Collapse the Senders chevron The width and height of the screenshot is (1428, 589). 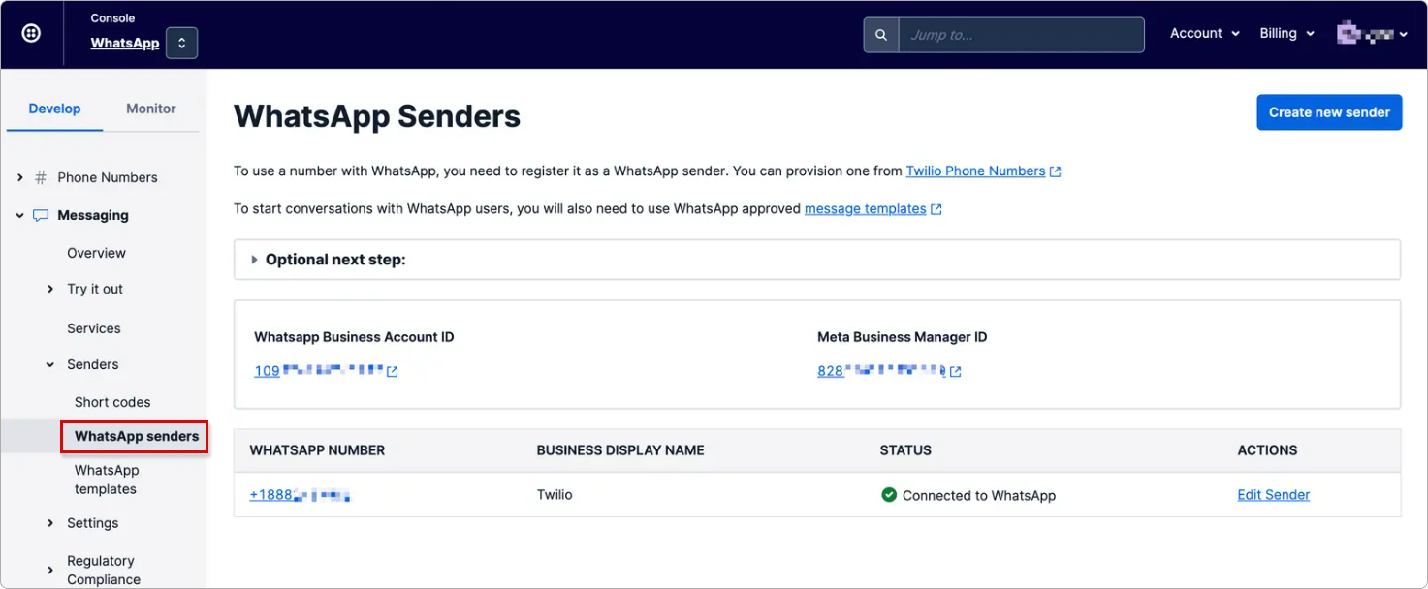pyautogui.click(x=50, y=364)
